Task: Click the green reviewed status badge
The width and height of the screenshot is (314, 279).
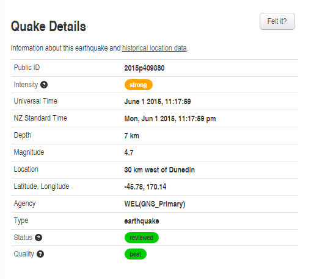Action: (142, 238)
